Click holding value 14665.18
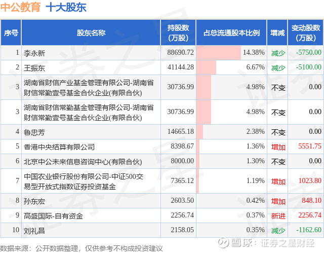324x253 pixels. [180, 131]
